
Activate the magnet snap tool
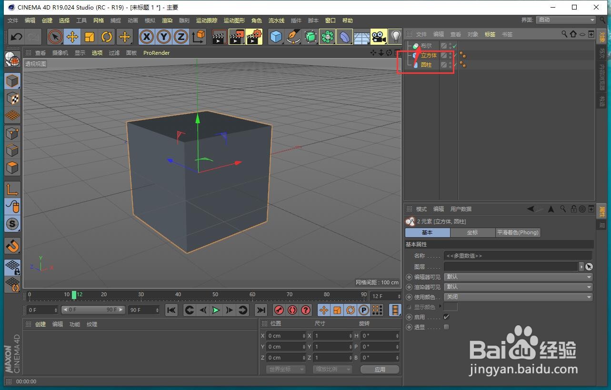pyautogui.click(x=12, y=246)
